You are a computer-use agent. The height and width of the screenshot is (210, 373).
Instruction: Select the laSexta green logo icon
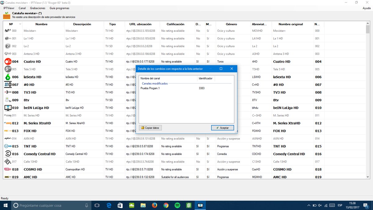(x=8, y=77)
